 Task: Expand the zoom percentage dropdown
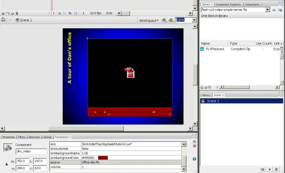click(194, 20)
